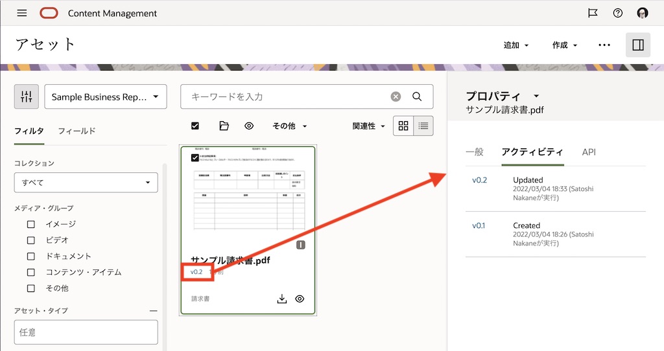Image resolution: width=664 pixels, height=351 pixels.
Task: Check the ビデオ media group checkbox
Action: [x=30, y=240]
